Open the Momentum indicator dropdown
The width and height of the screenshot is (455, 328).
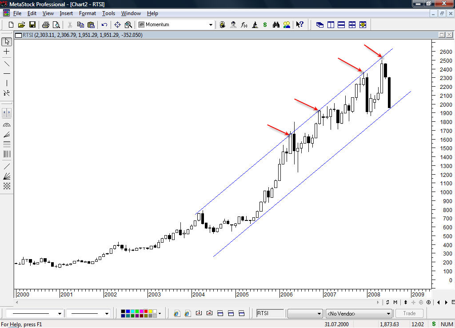(211, 25)
